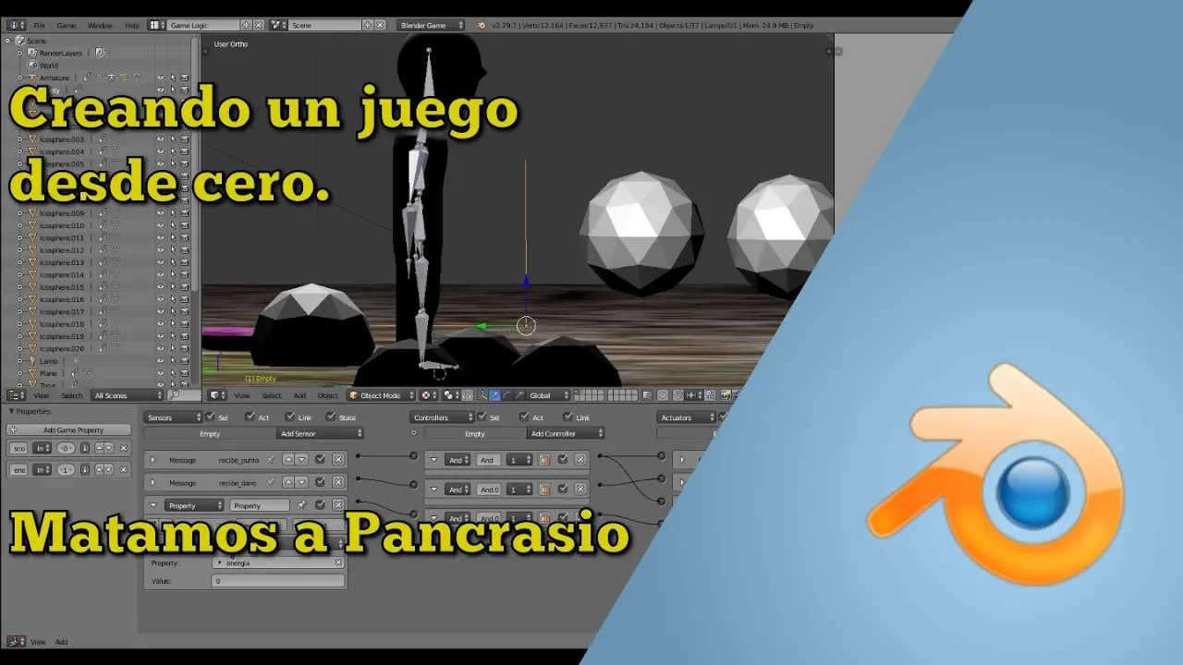Add a new screen layout with plus
Screen dimensions: 1183x665
pyautogui.click(x=247, y=25)
